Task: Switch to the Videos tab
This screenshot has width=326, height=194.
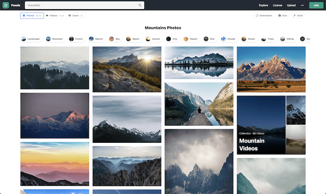Action: pos(55,15)
